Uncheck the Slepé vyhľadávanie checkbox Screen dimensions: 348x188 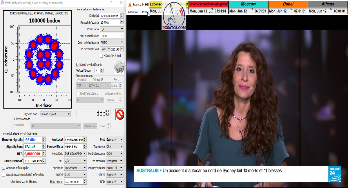[x=78, y=64]
